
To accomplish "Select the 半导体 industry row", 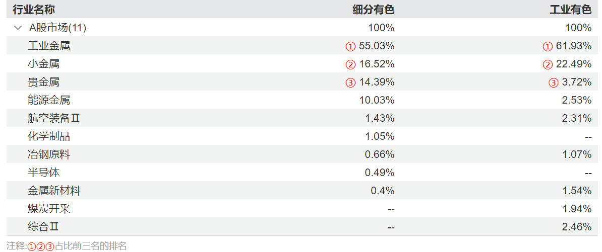I will click(x=44, y=173).
